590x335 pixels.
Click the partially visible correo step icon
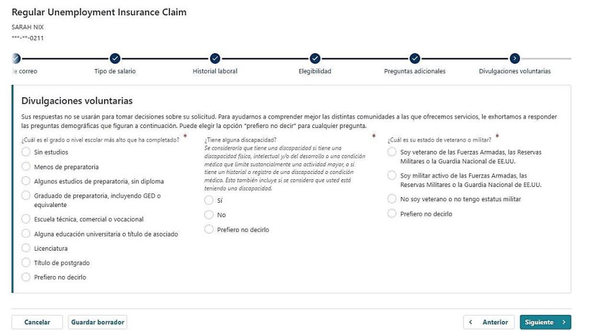pos(15,58)
